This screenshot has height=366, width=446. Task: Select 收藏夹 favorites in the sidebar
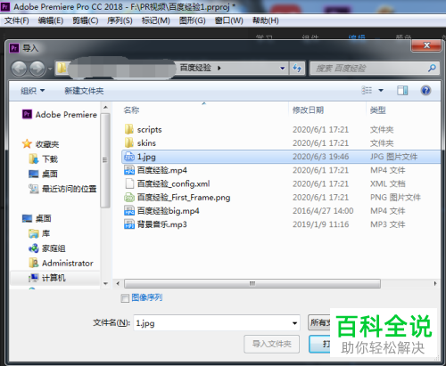click(41, 144)
